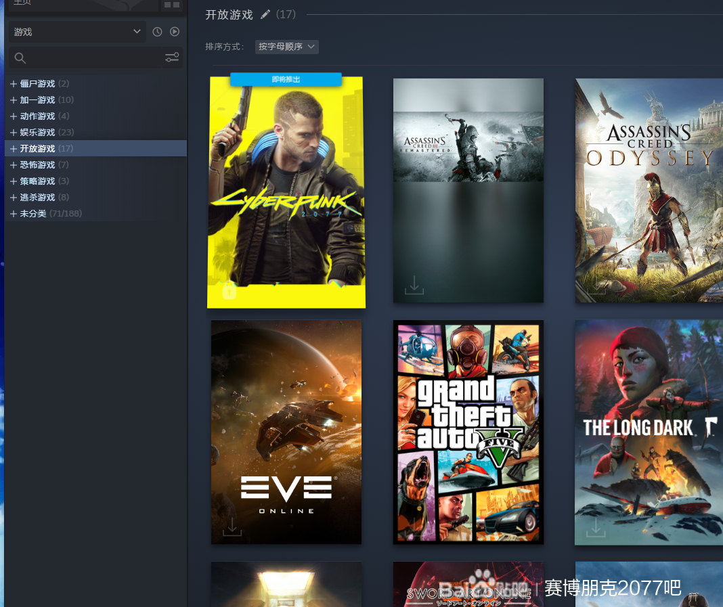Select 加一游戏 (10) in sidebar
This screenshot has width=723, height=607.
point(95,100)
